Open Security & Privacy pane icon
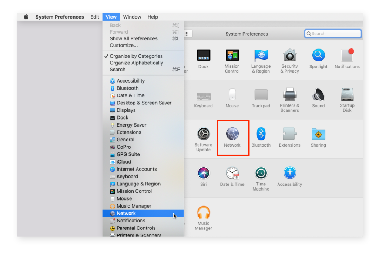 pyautogui.click(x=289, y=55)
